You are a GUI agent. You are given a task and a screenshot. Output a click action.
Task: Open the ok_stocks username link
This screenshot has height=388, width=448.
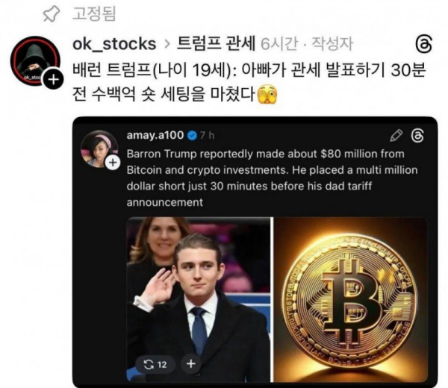tap(114, 44)
